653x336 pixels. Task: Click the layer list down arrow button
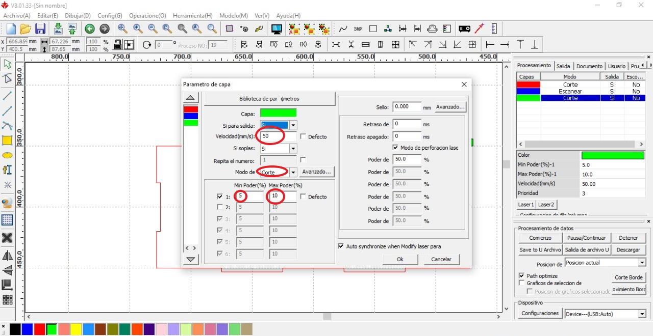[x=190, y=260]
